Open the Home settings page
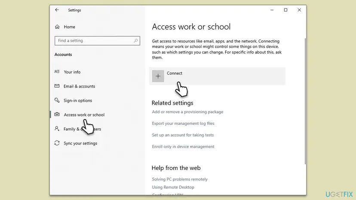This screenshot has height=200, width=356. pyautogui.click(x=70, y=27)
